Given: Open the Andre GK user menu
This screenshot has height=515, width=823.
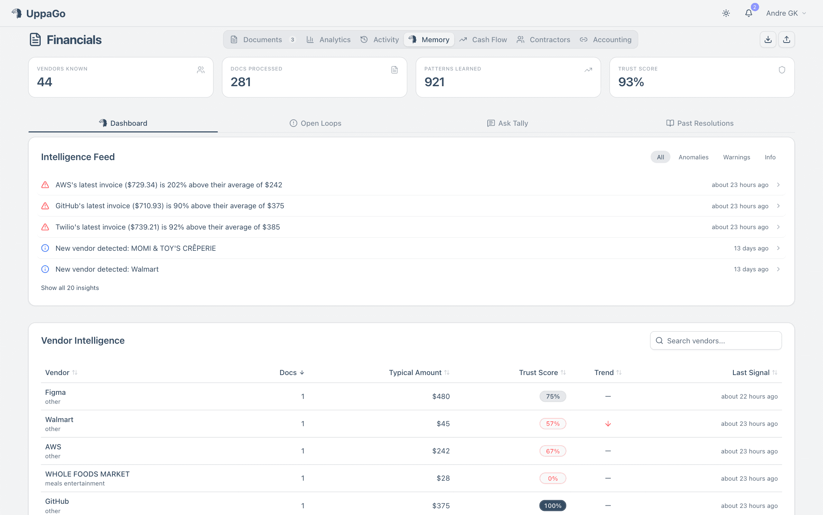Looking at the screenshot, I should coord(786,13).
